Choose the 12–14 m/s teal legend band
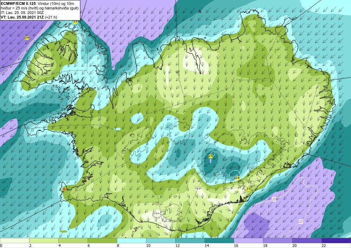 (x=190, y=240)
